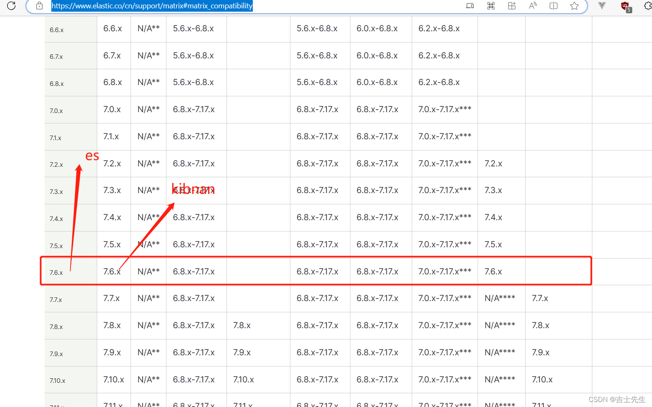Click the N/A** cell in row 7.9.x
Image resolution: width=652 pixels, height=407 pixels.
point(149,352)
